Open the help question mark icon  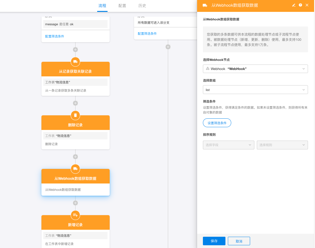click(x=300, y=5)
